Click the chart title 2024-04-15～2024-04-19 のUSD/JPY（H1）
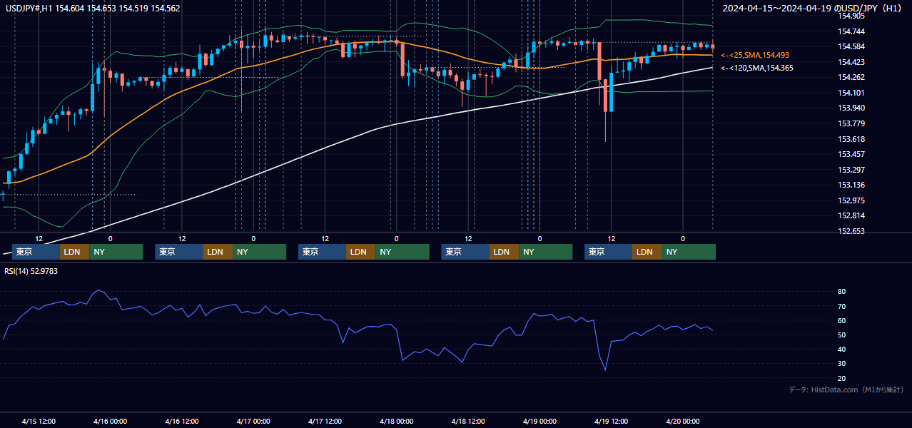This screenshot has height=428, width=912. (811, 8)
